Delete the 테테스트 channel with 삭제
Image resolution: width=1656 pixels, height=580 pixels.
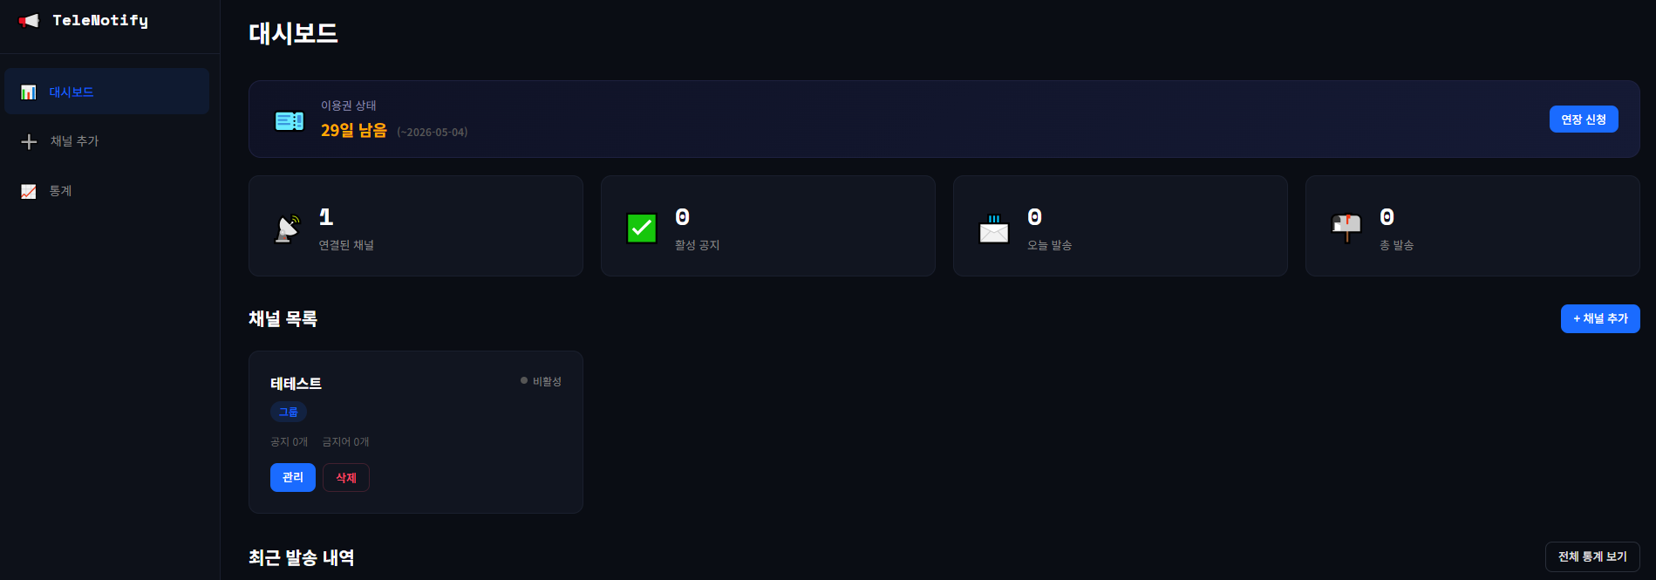tap(346, 478)
